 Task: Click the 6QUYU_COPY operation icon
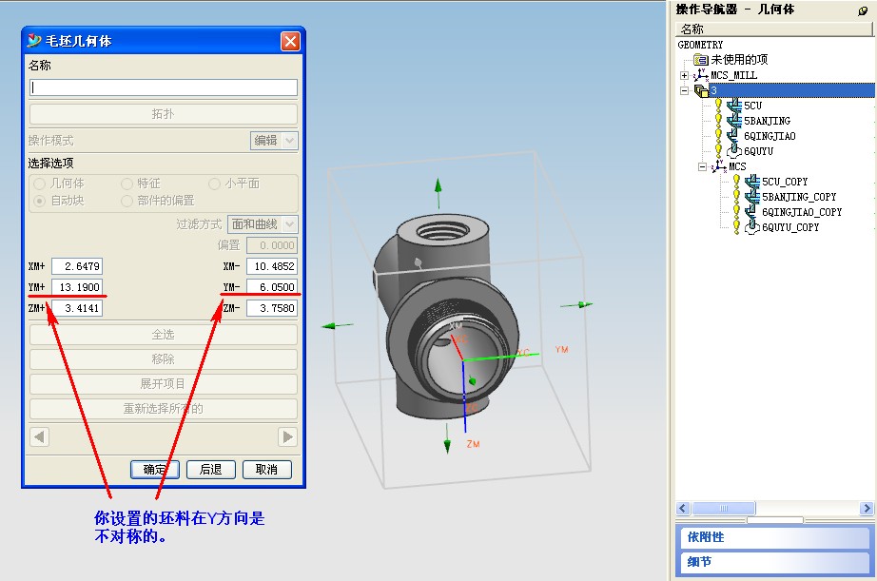752,227
